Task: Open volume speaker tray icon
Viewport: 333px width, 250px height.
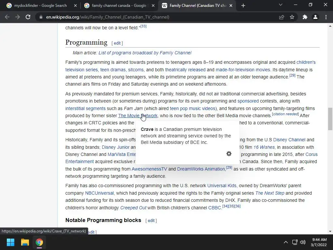Action: [303, 242]
